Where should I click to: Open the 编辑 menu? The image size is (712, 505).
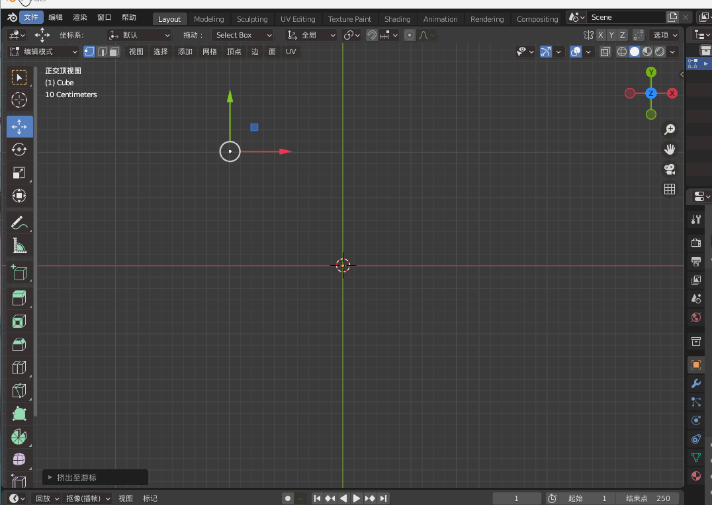pyautogui.click(x=56, y=17)
